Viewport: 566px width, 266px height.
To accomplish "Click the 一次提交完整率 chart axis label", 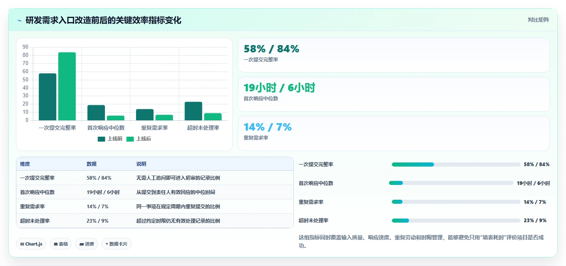I will [x=57, y=128].
